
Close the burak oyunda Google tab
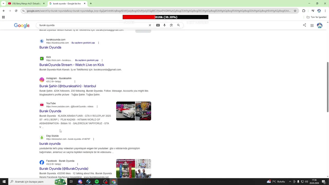pos(85,4)
